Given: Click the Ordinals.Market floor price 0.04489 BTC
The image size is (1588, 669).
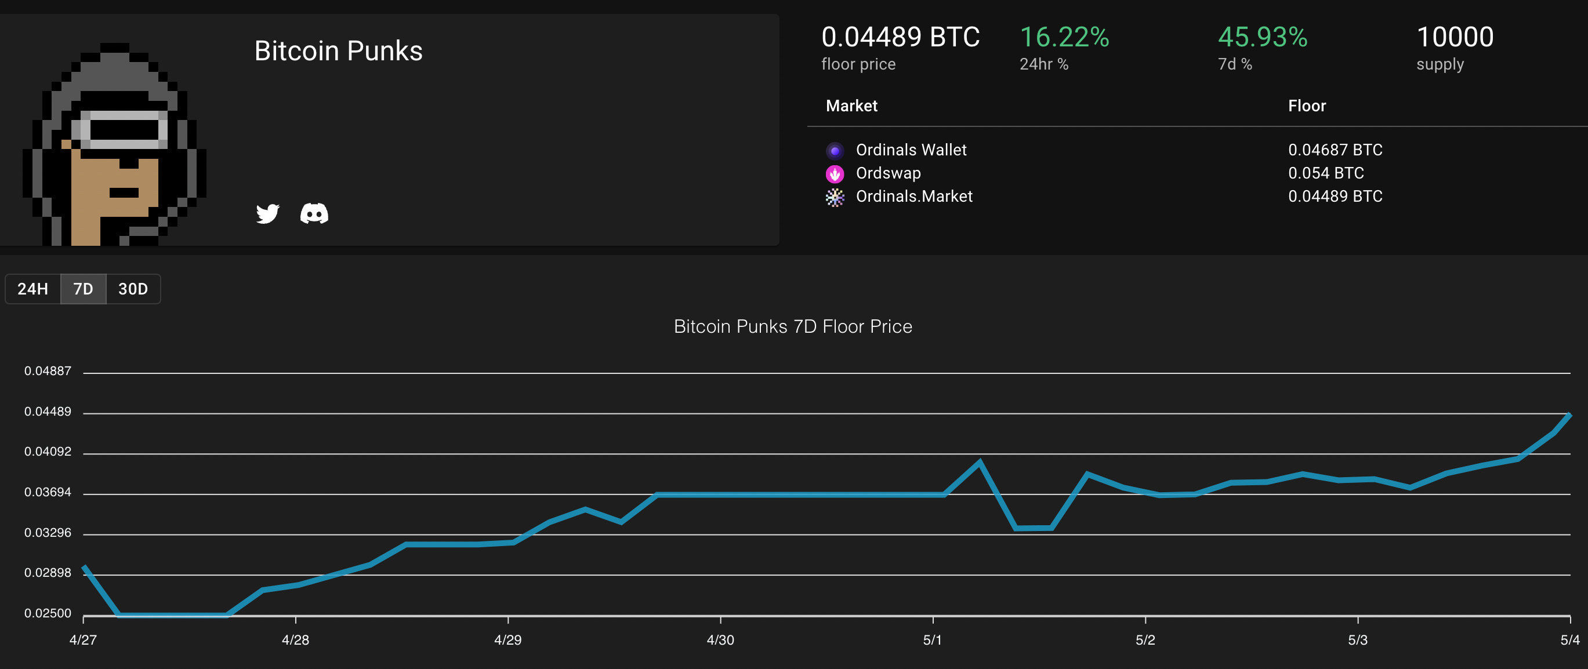Looking at the screenshot, I should [x=1335, y=197].
